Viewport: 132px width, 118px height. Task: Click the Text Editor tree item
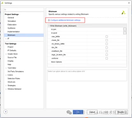pos(12,68)
